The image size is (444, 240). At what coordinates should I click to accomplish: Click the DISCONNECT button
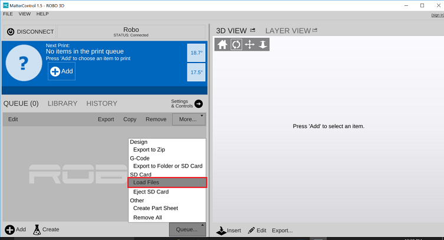(x=30, y=32)
